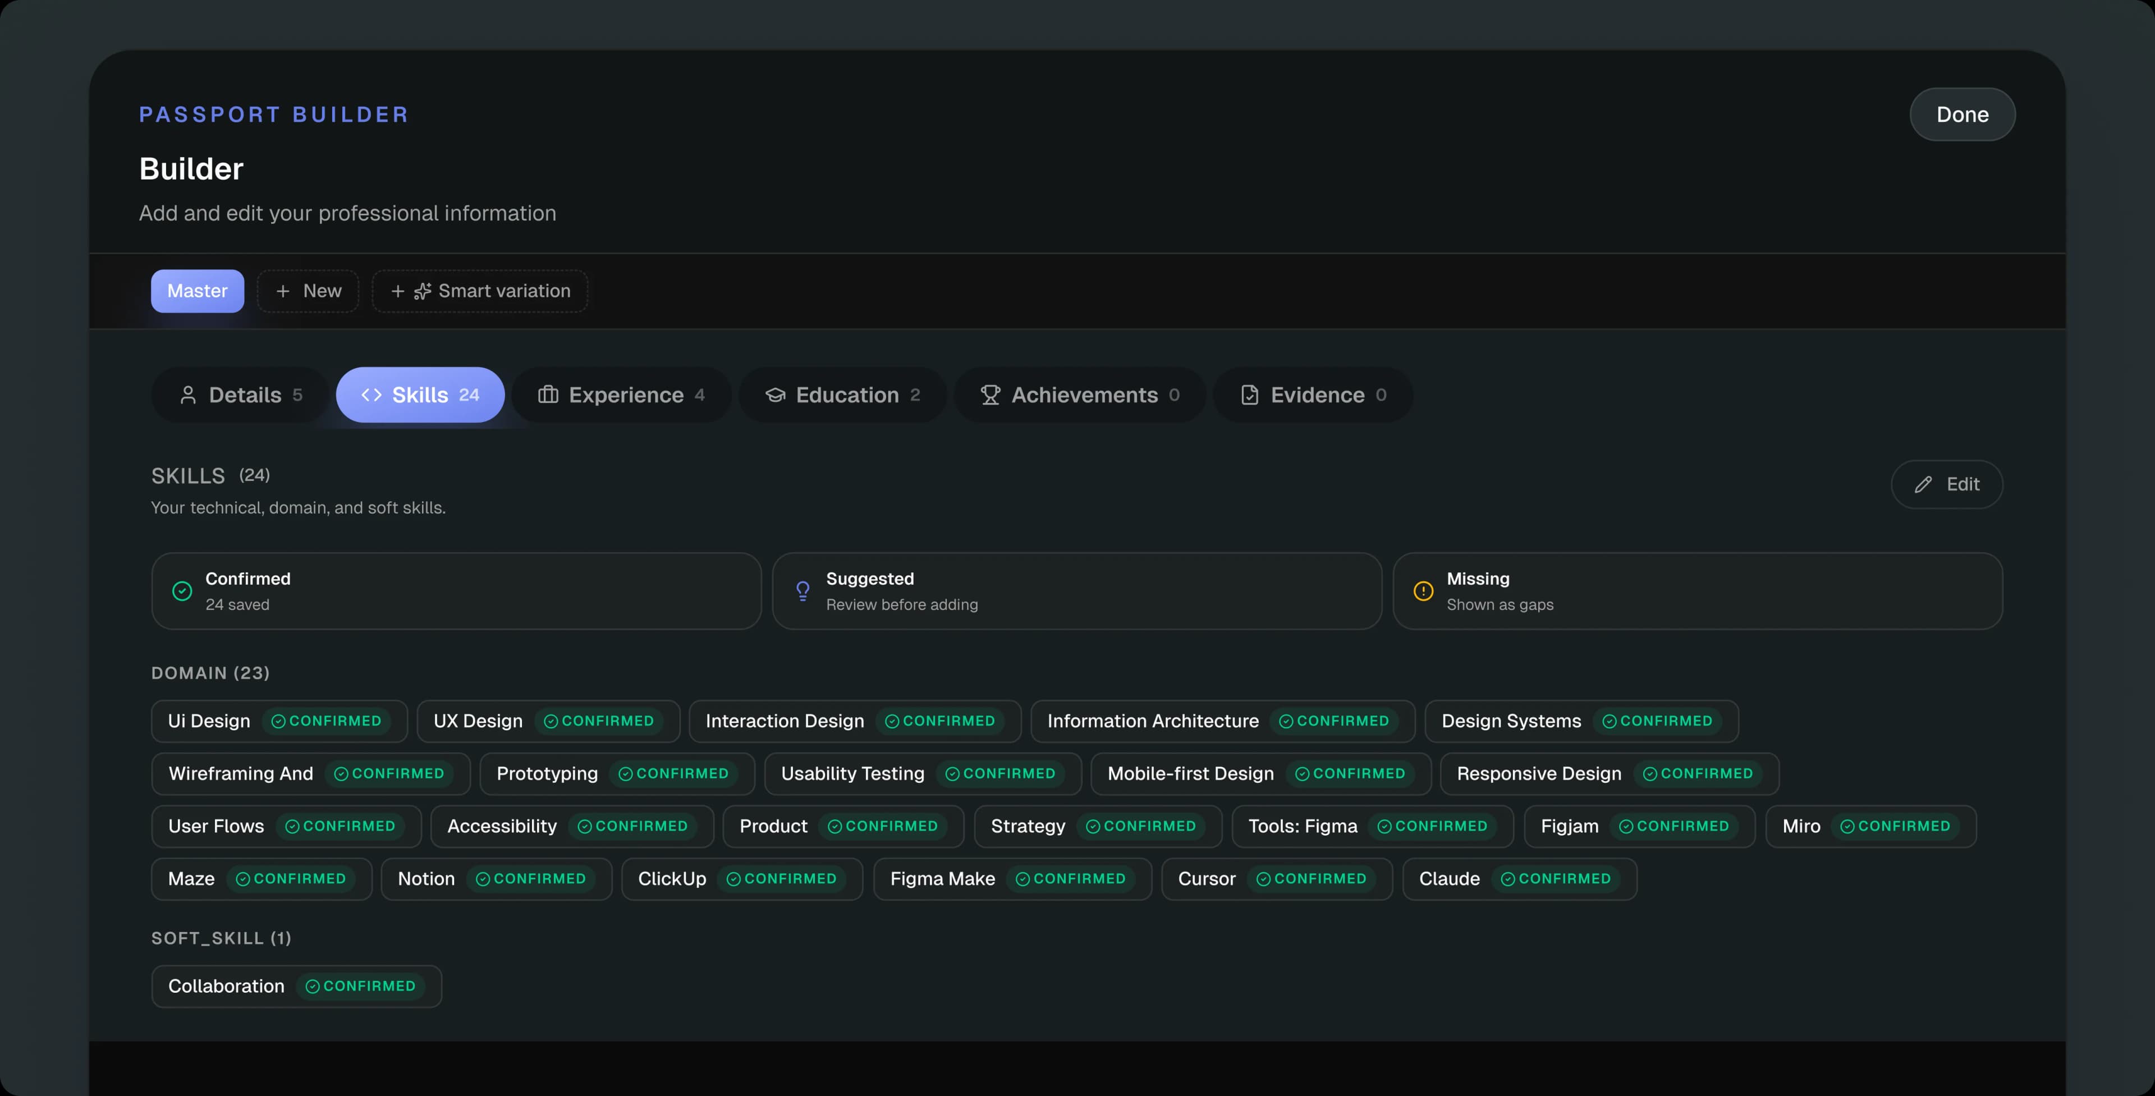The height and width of the screenshot is (1096, 2155).
Task: Select the Master variation tab
Action: click(198, 291)
